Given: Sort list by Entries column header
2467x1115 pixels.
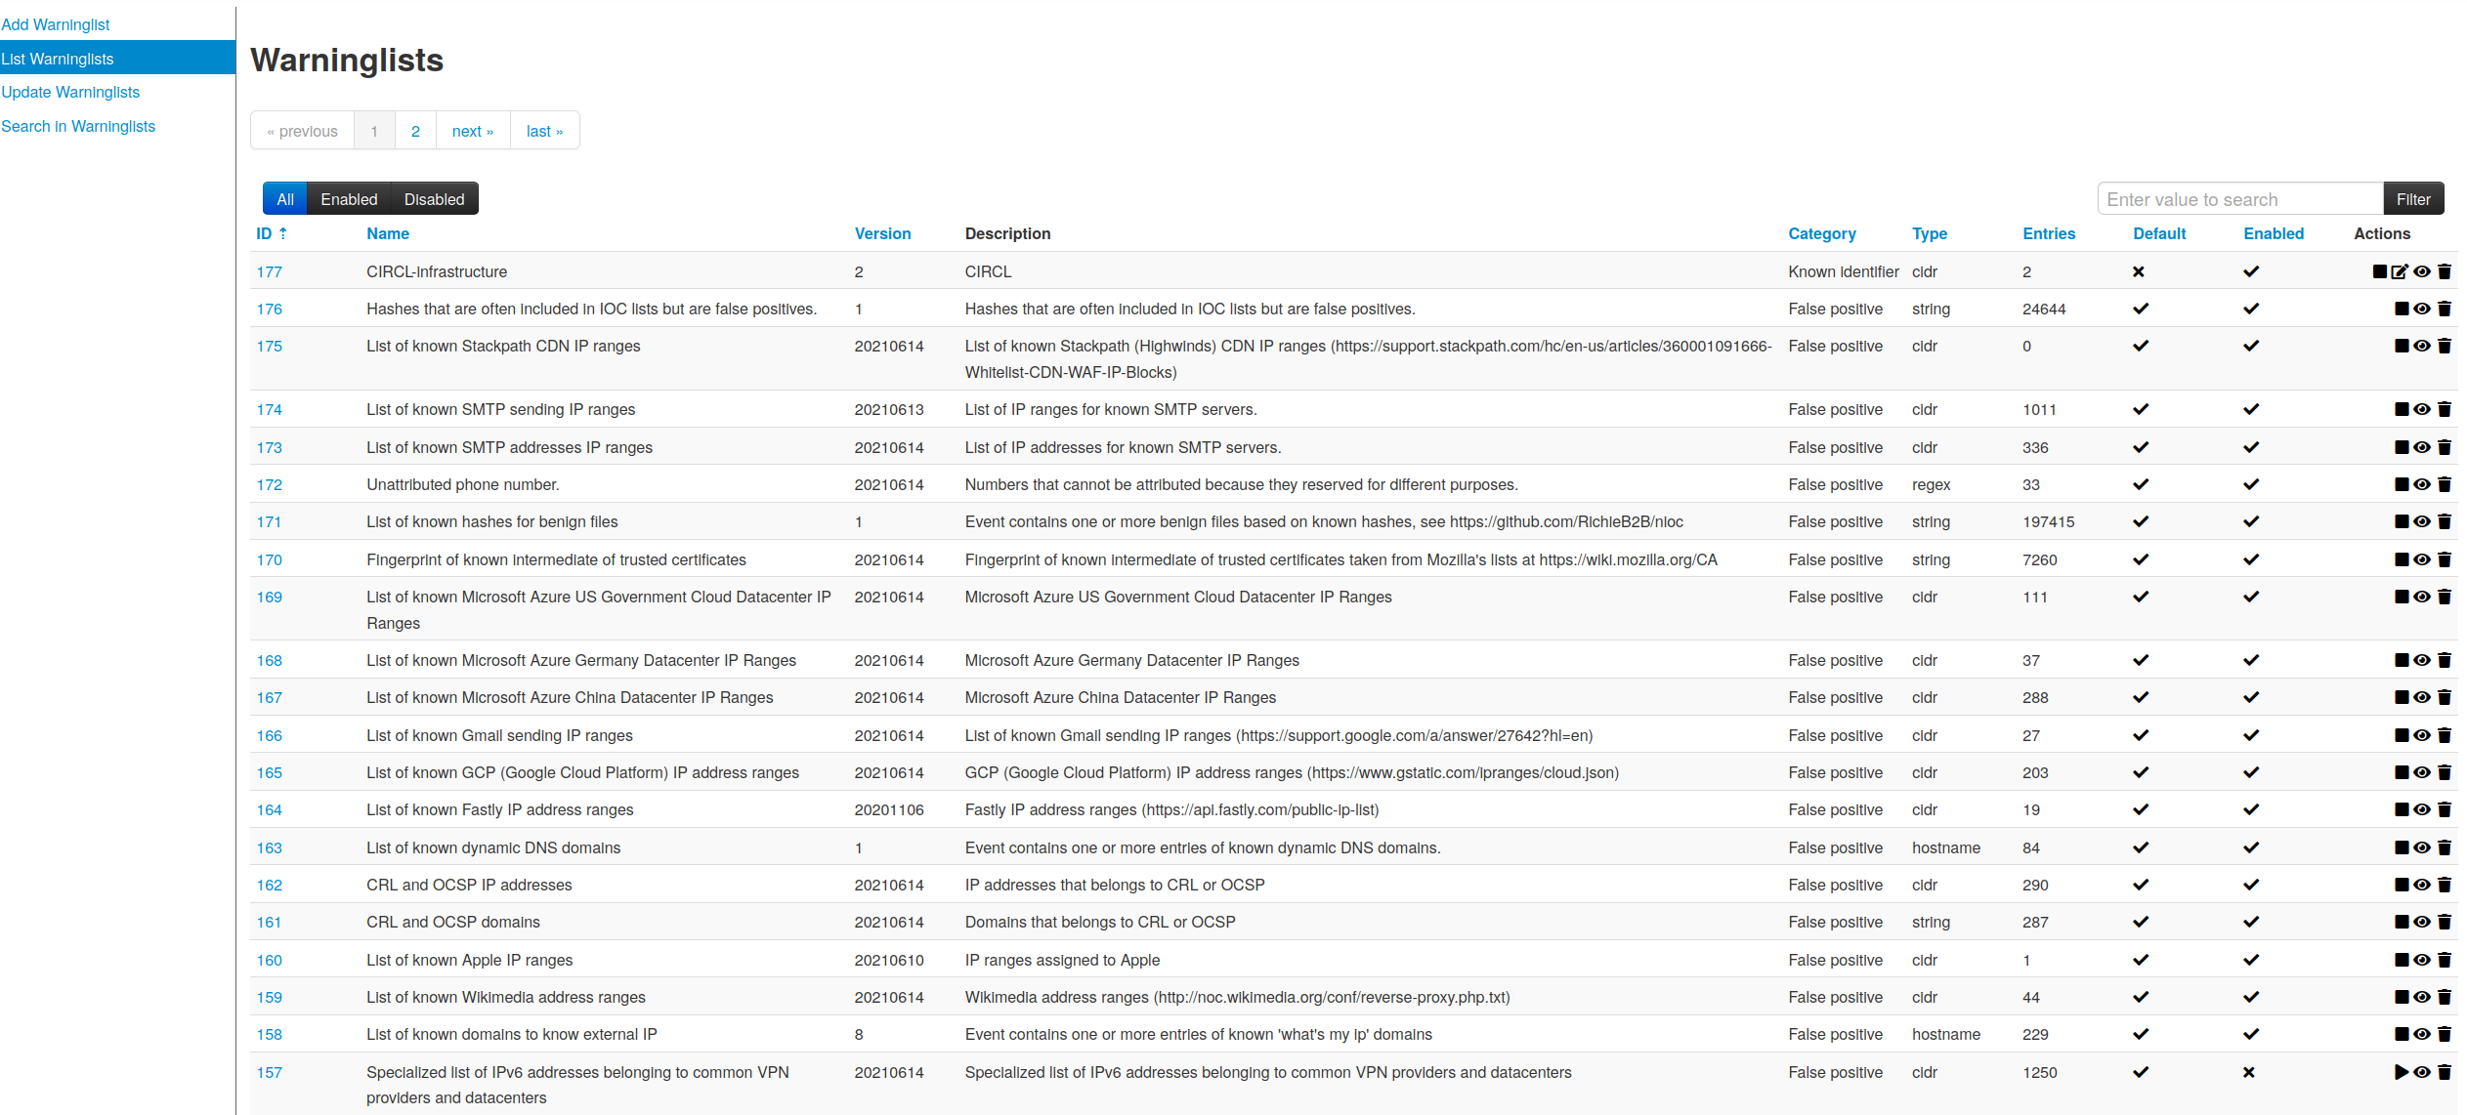Looking at the screenshot, I should 2048,234.
